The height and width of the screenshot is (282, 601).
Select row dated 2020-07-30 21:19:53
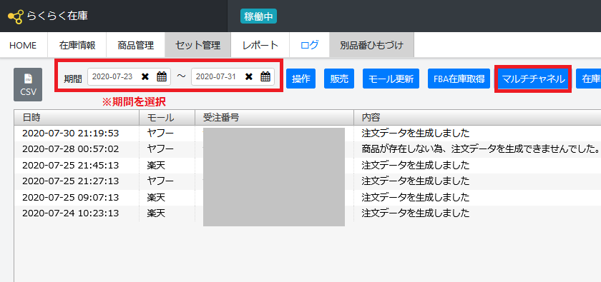[308, 134]
